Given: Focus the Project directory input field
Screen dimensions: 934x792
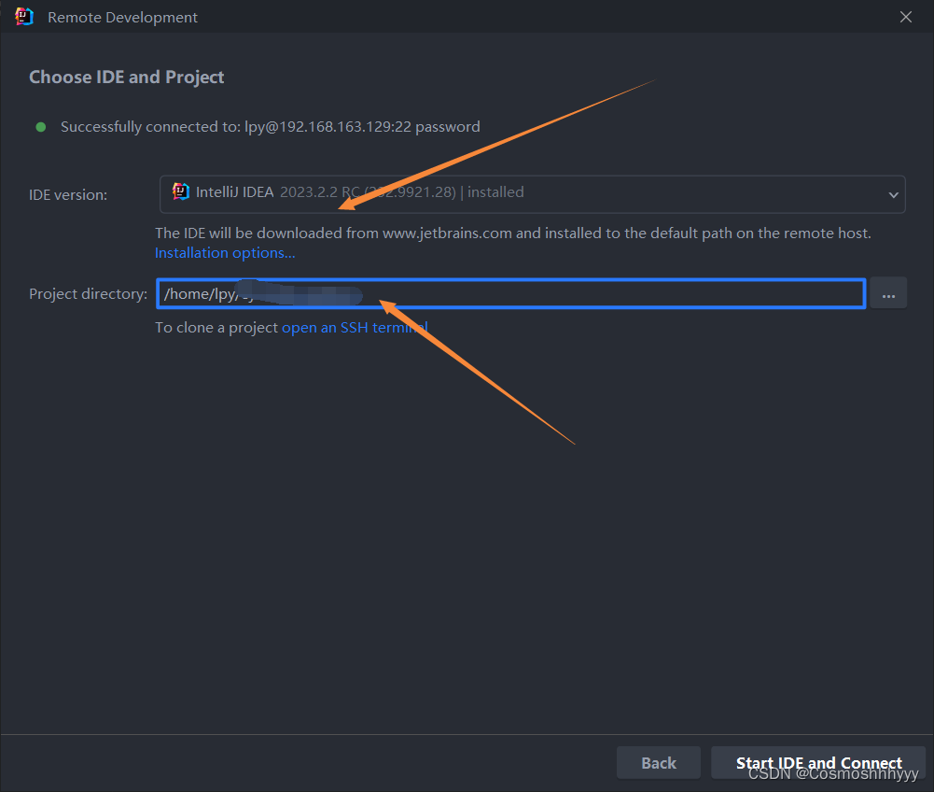Looking at the screenshot, I should click(x=510, y=293).
